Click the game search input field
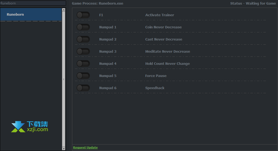 pyautogui.click(x=33, y=3)
